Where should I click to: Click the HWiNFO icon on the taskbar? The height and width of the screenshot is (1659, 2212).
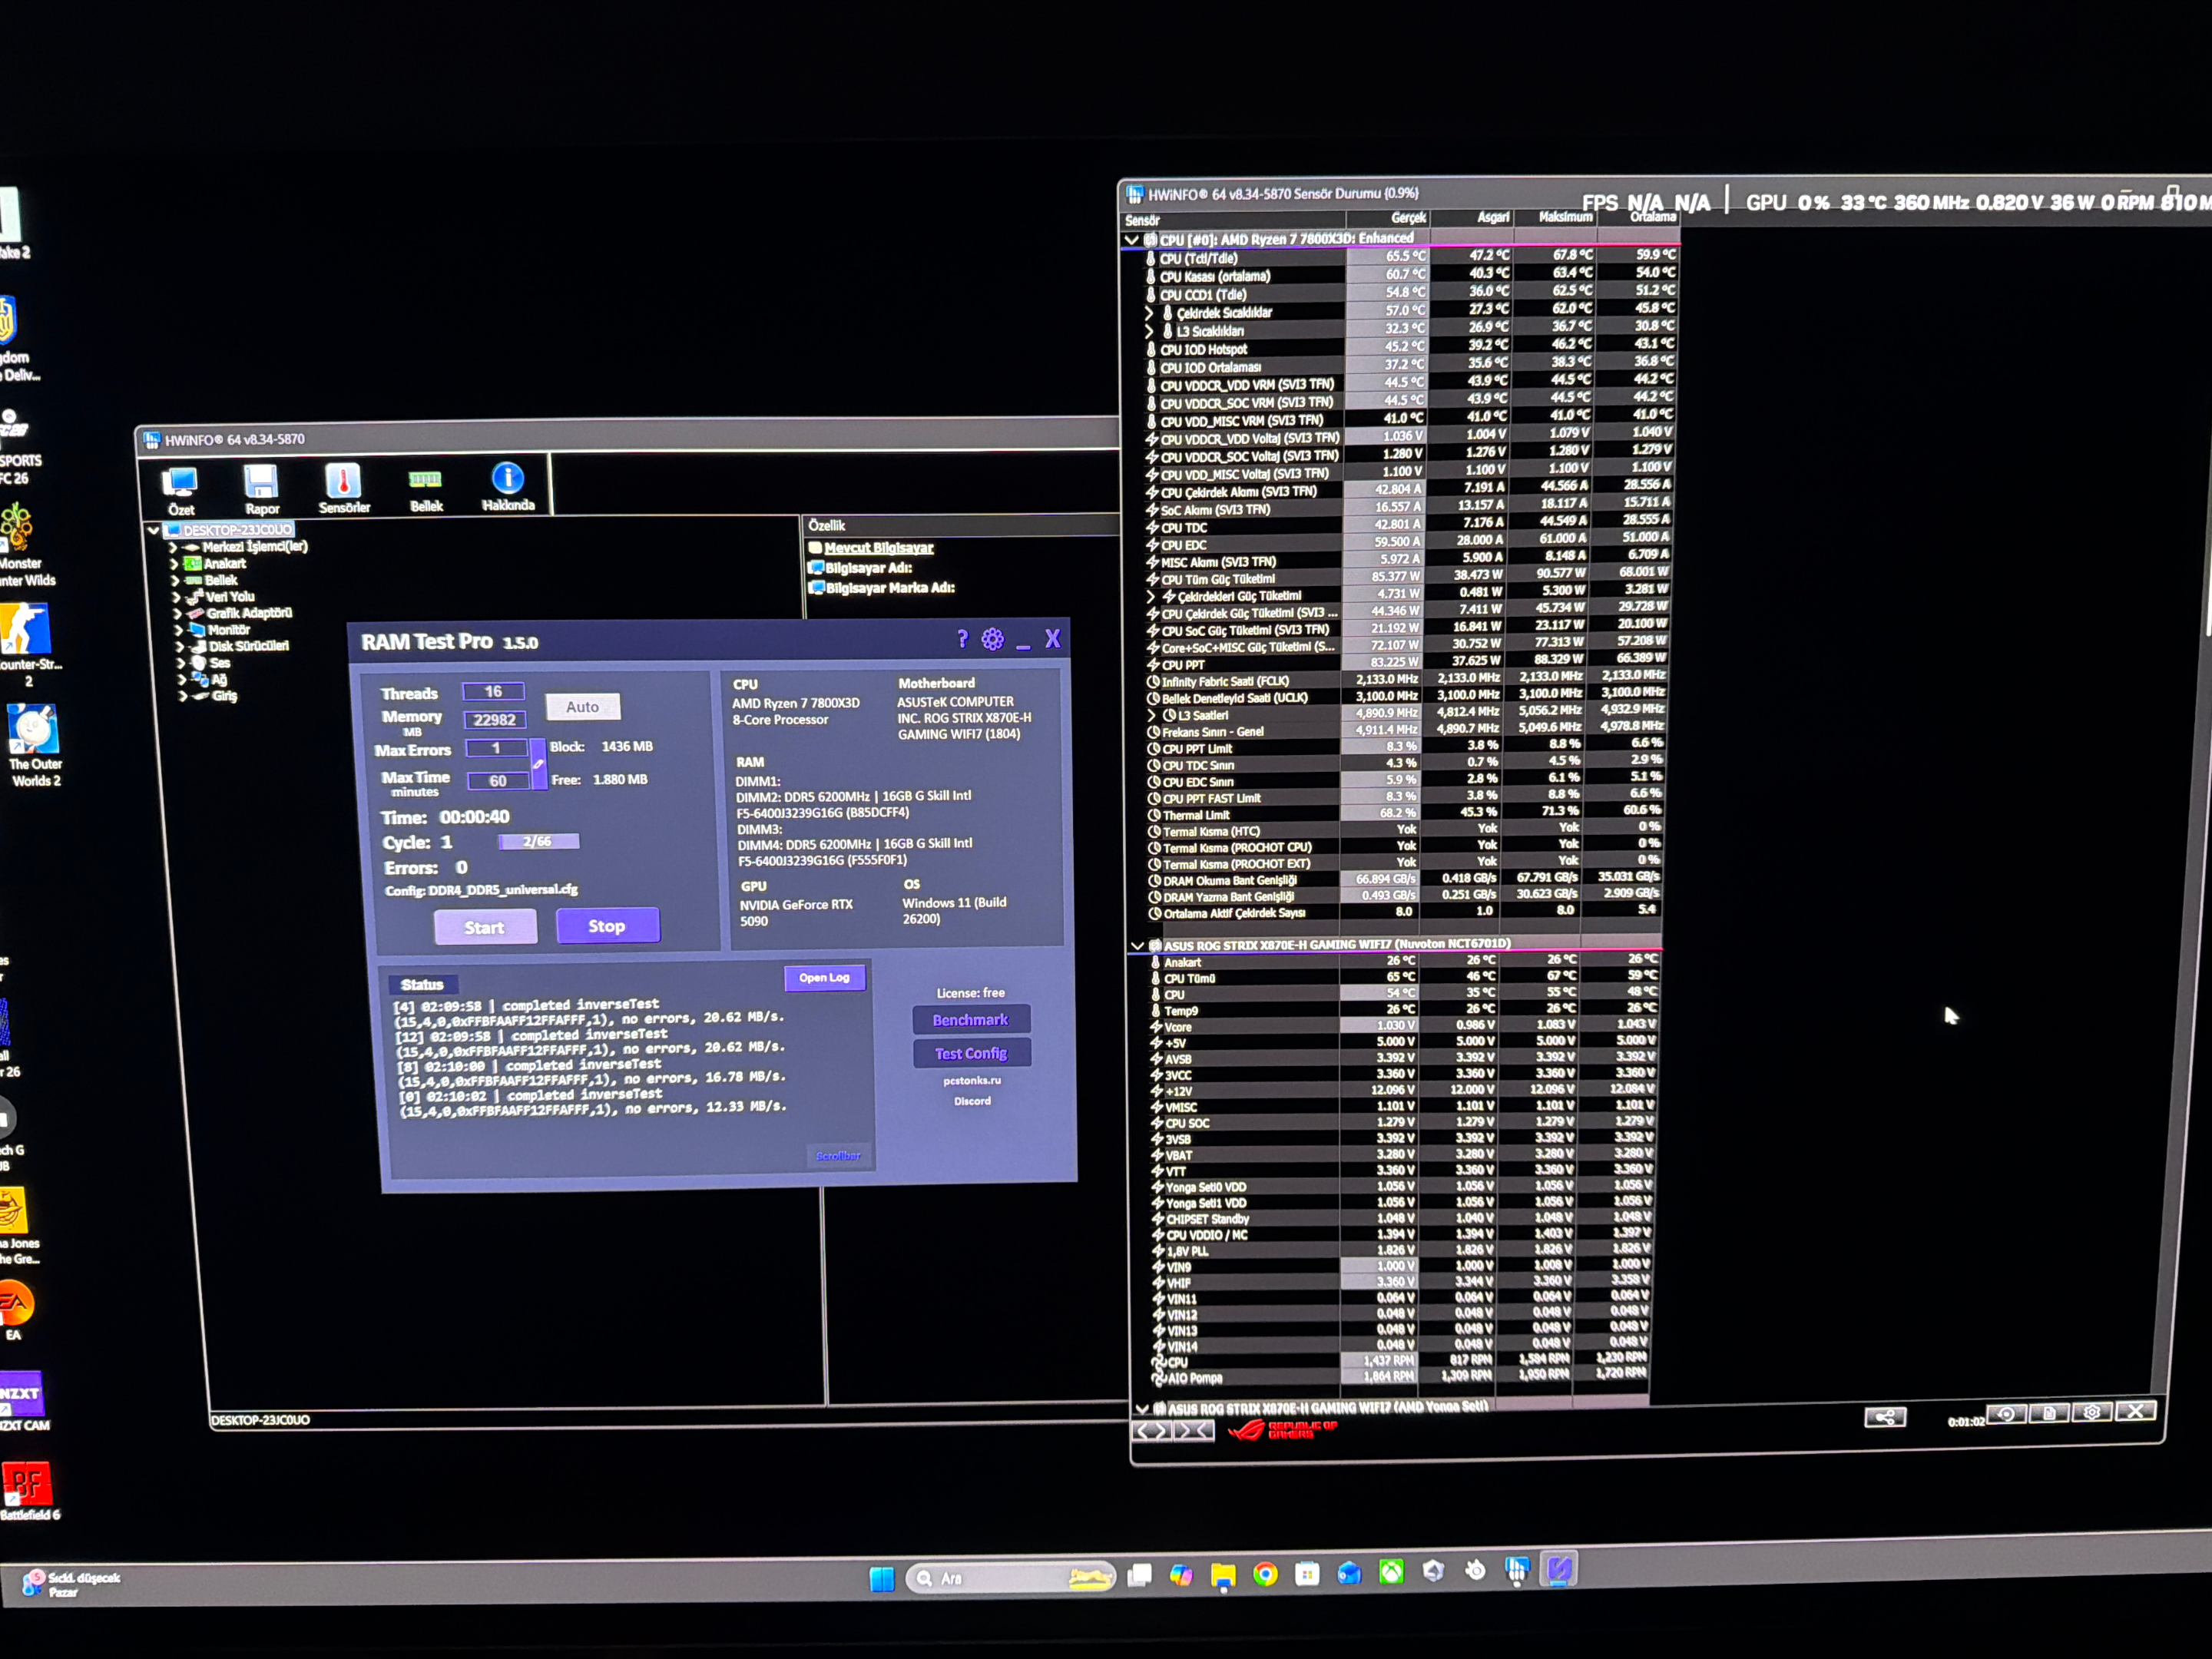1517,1570
